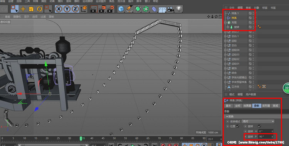This screenshot has width=289, height=146.
Task: Toggle the layer square for 齿轮01
Action: (x=250, y=64)
